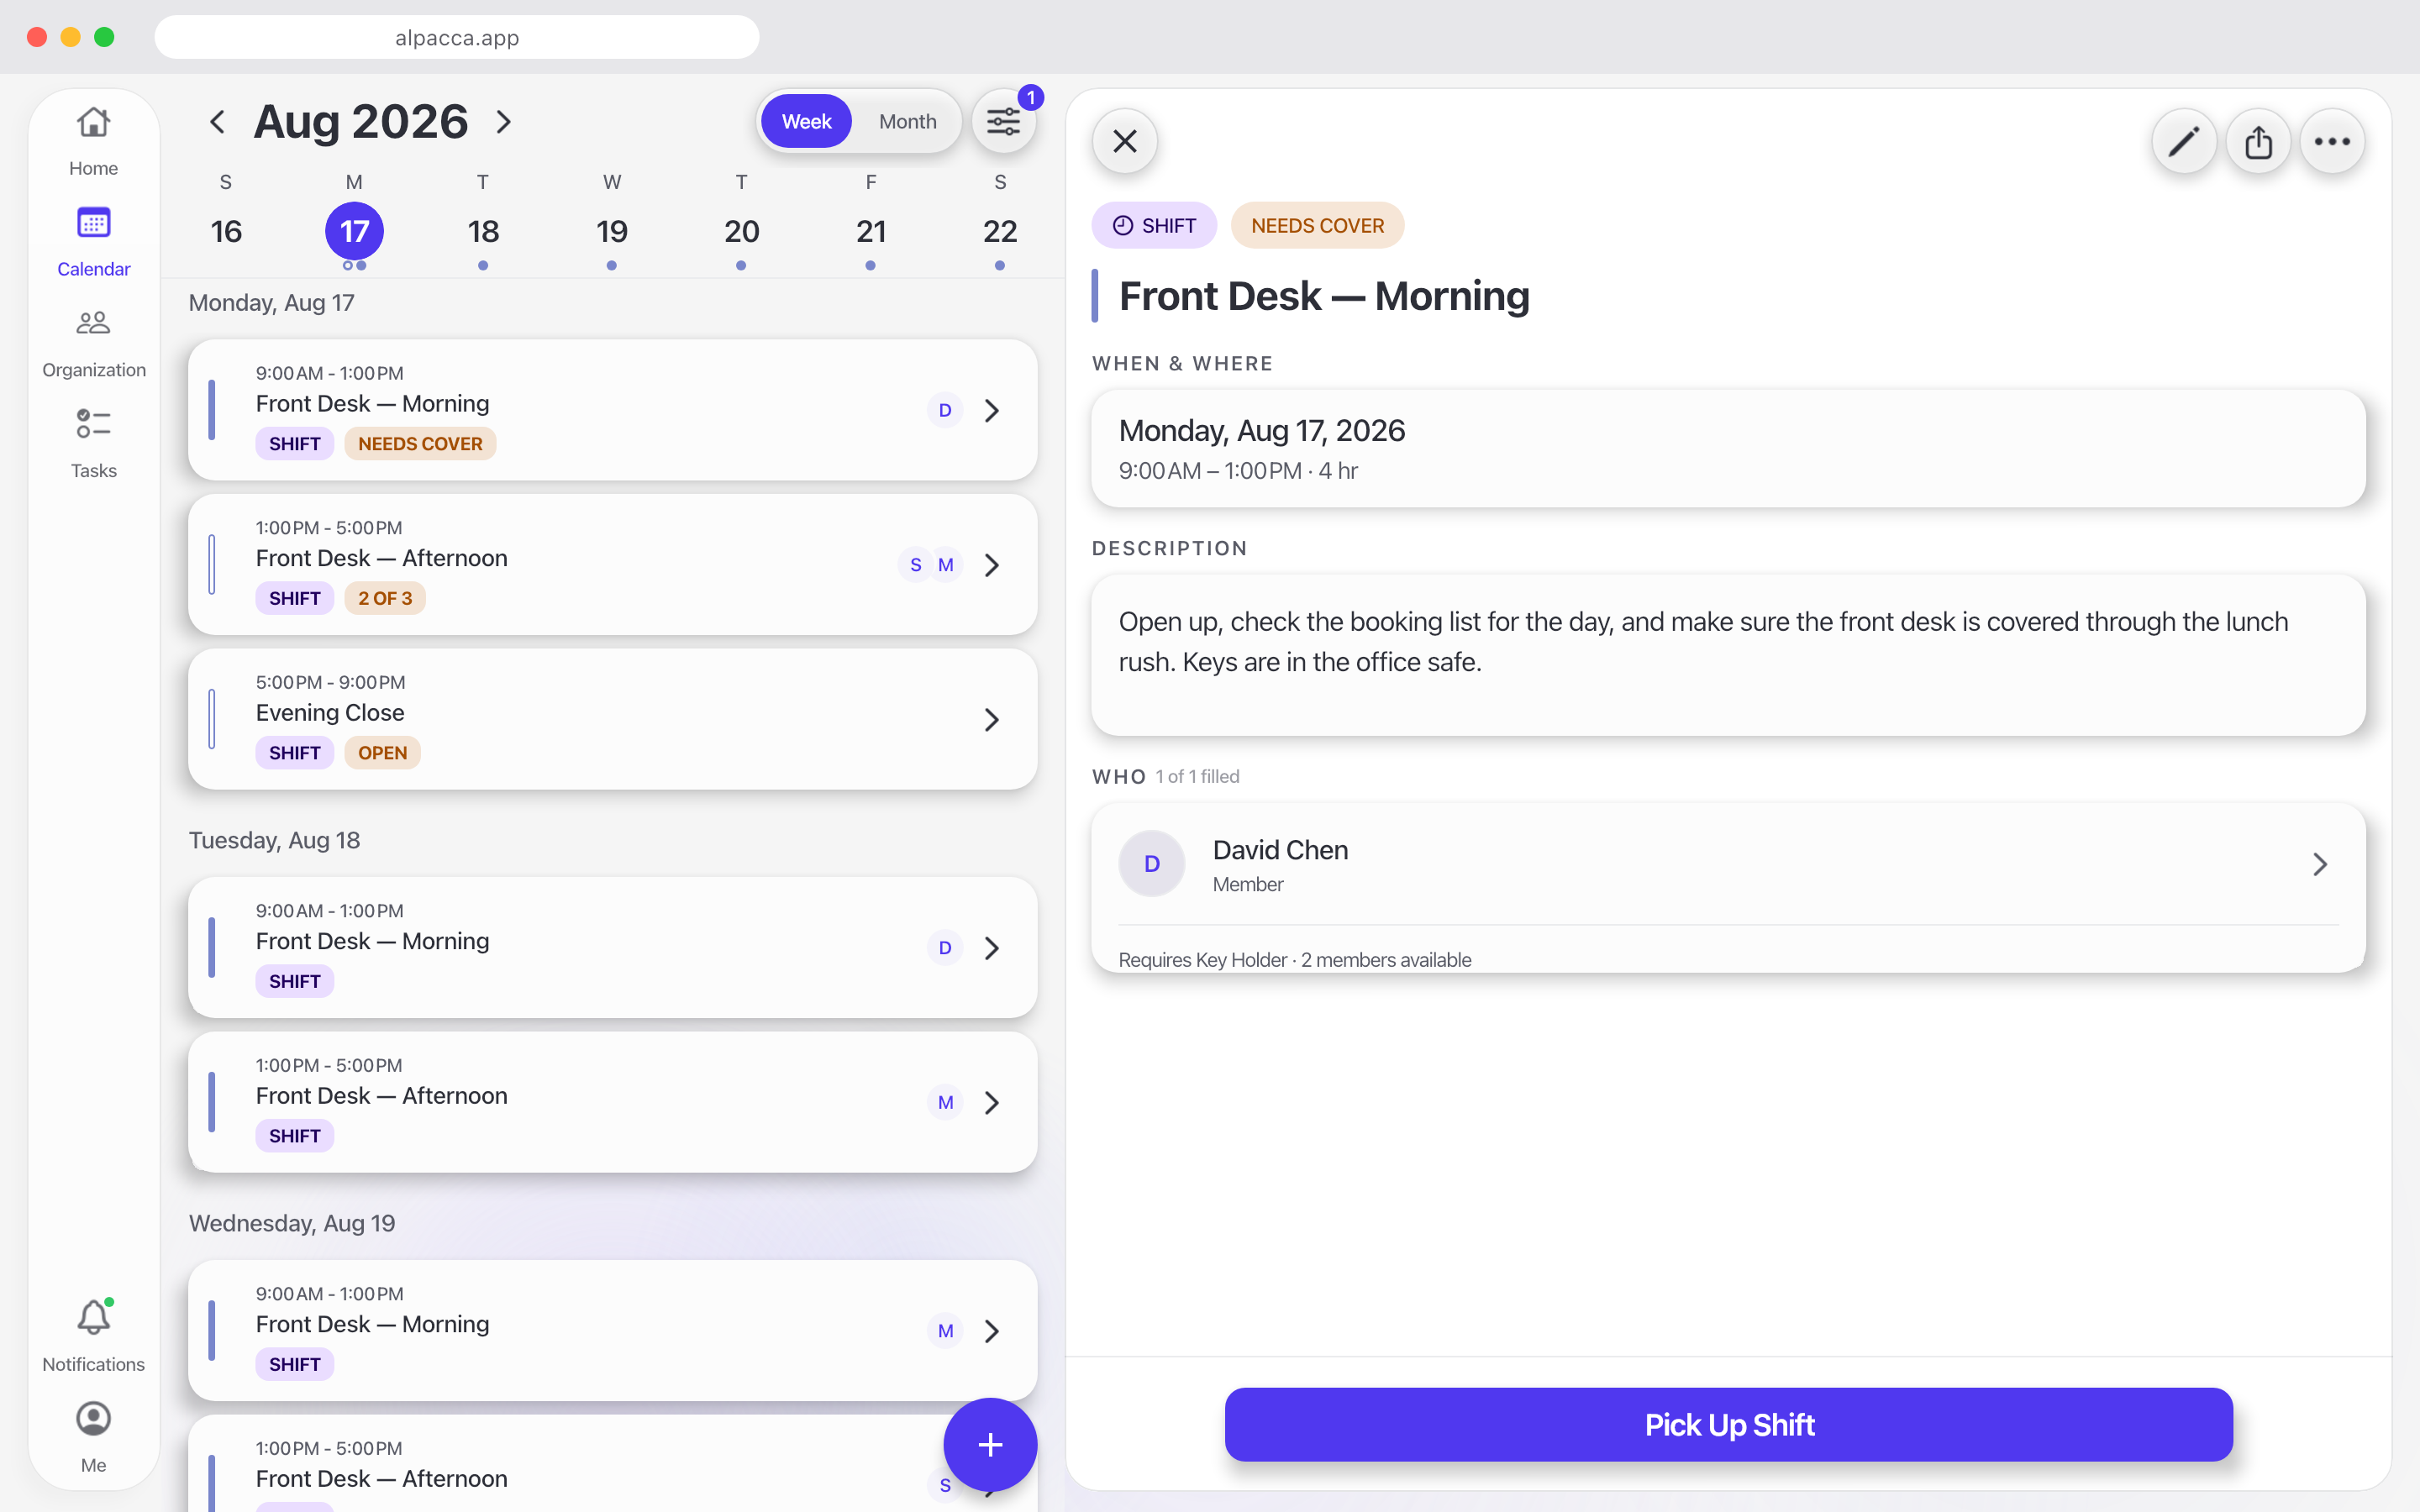This screenshot has height=1512, width=2420.
Task: Click the 2 OF 3 badge
Action: pyautogui.click(x=385, y=598)
